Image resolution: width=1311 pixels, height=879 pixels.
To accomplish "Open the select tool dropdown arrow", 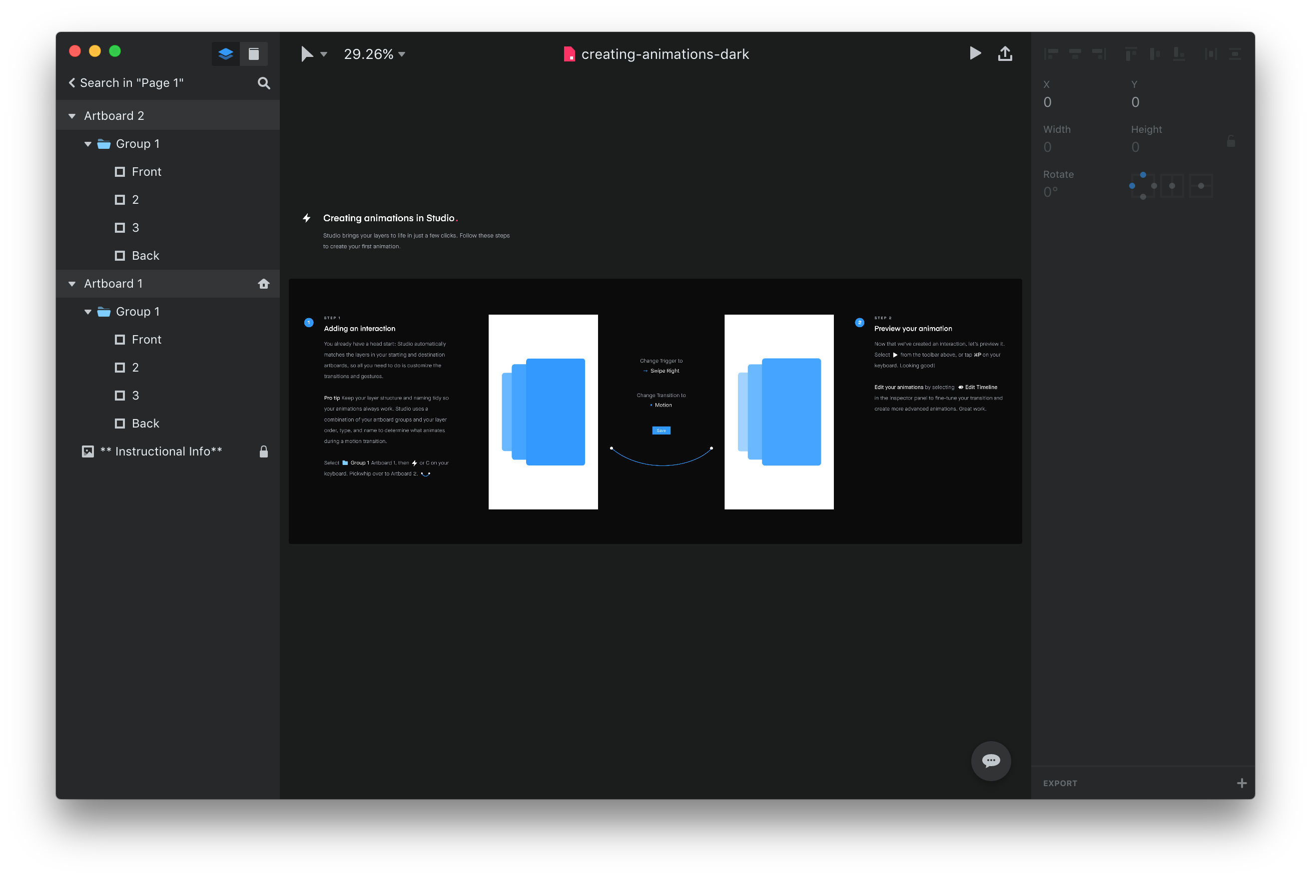I will [324, 54].
